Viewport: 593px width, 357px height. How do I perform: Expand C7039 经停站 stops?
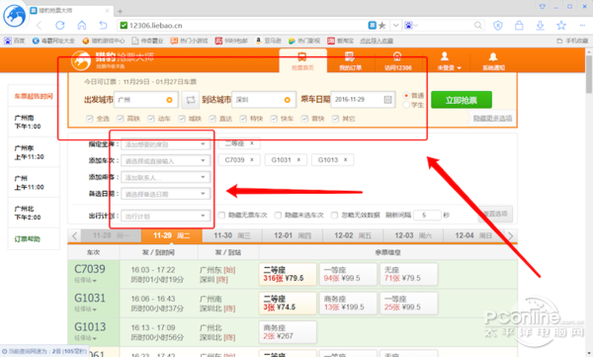85,281
